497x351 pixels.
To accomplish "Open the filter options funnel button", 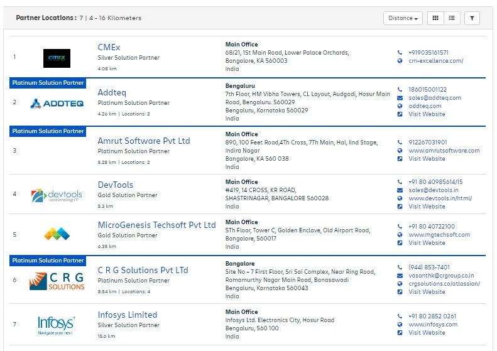I will point(472,18).
